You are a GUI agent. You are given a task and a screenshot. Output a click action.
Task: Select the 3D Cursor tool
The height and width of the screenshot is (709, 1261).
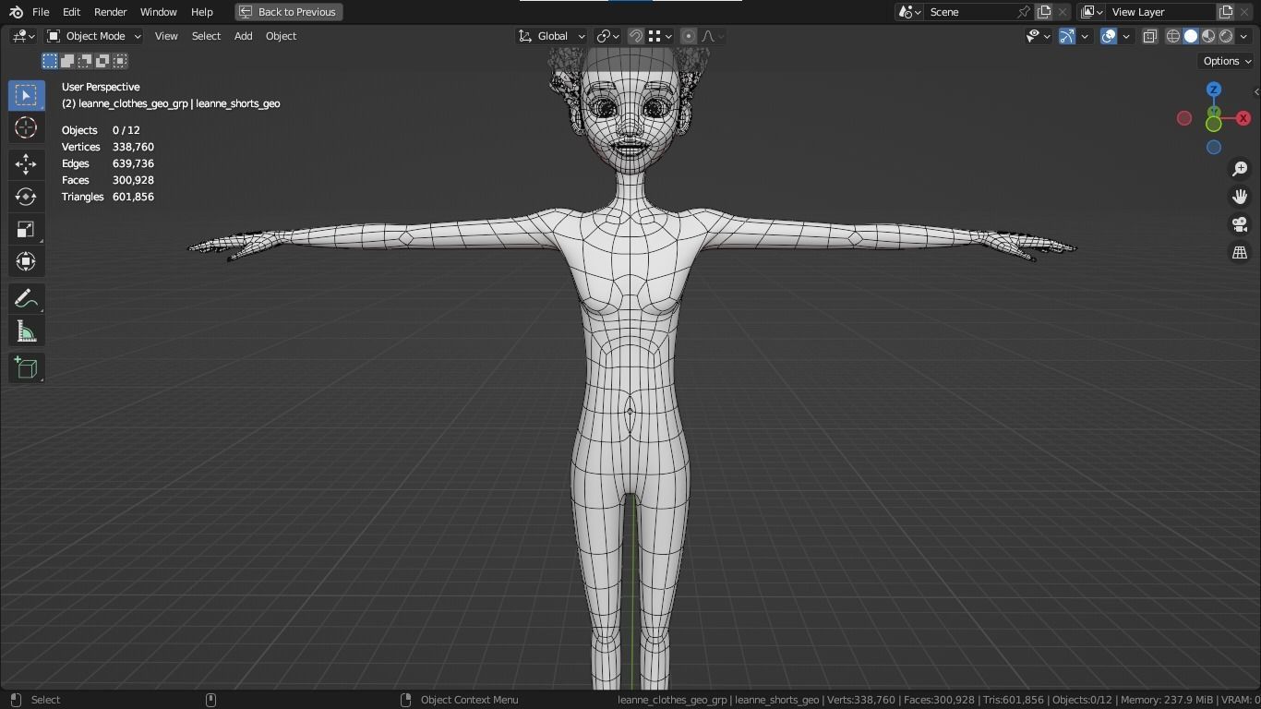point(26,127)
